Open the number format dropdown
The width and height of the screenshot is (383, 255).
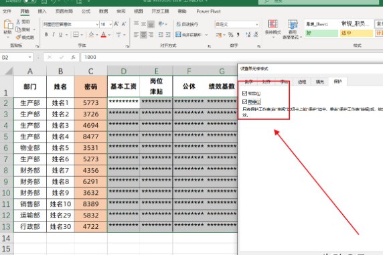[256, 24]
